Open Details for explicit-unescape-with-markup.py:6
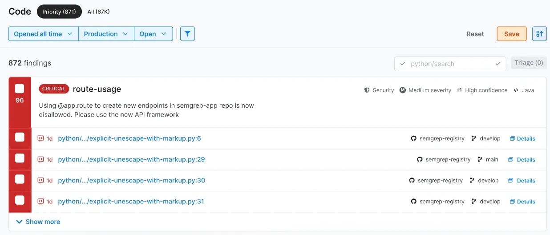This screenshot has width=550, height=235. click(522, 138)
